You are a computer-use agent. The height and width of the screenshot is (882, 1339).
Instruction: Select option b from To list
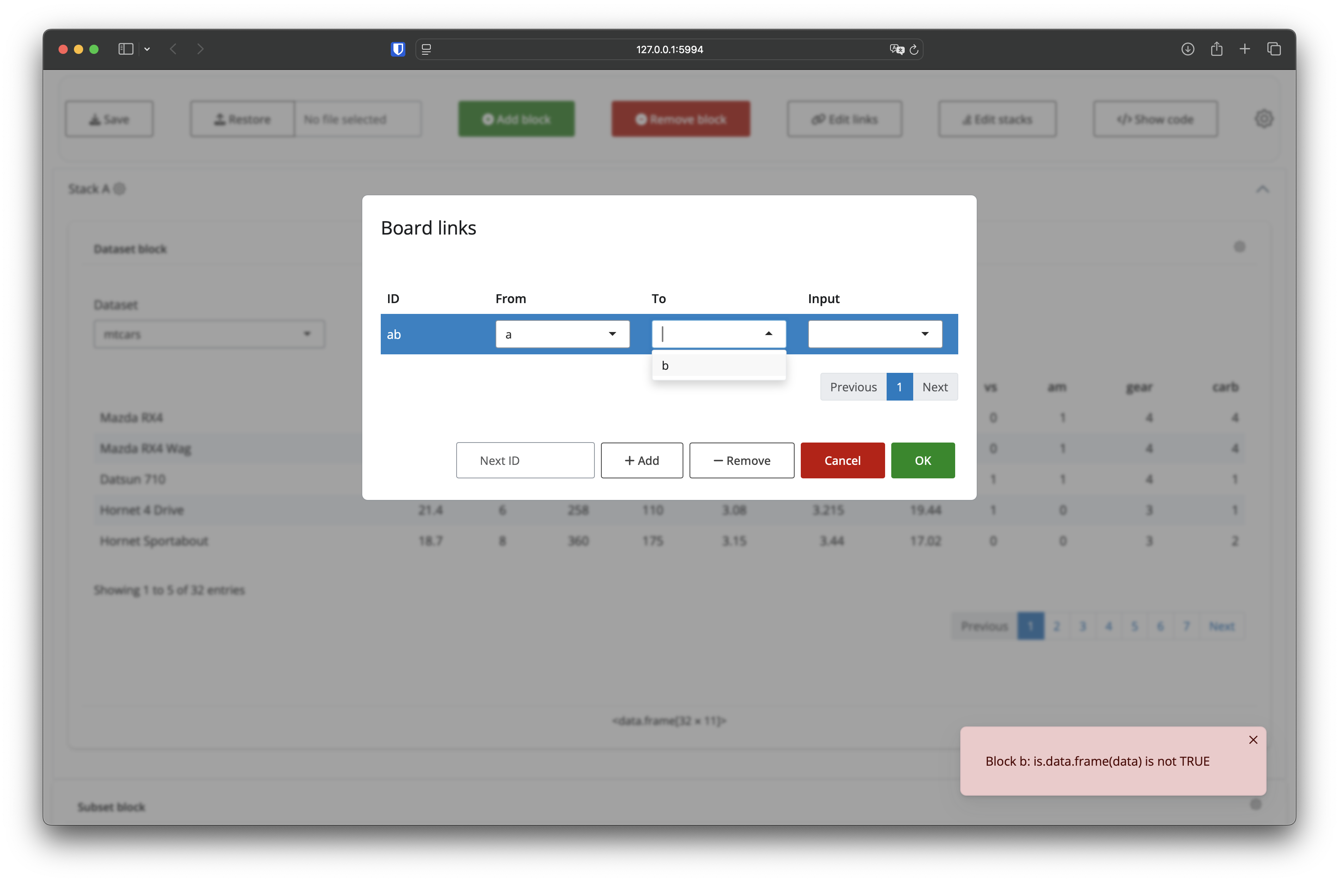718,366
